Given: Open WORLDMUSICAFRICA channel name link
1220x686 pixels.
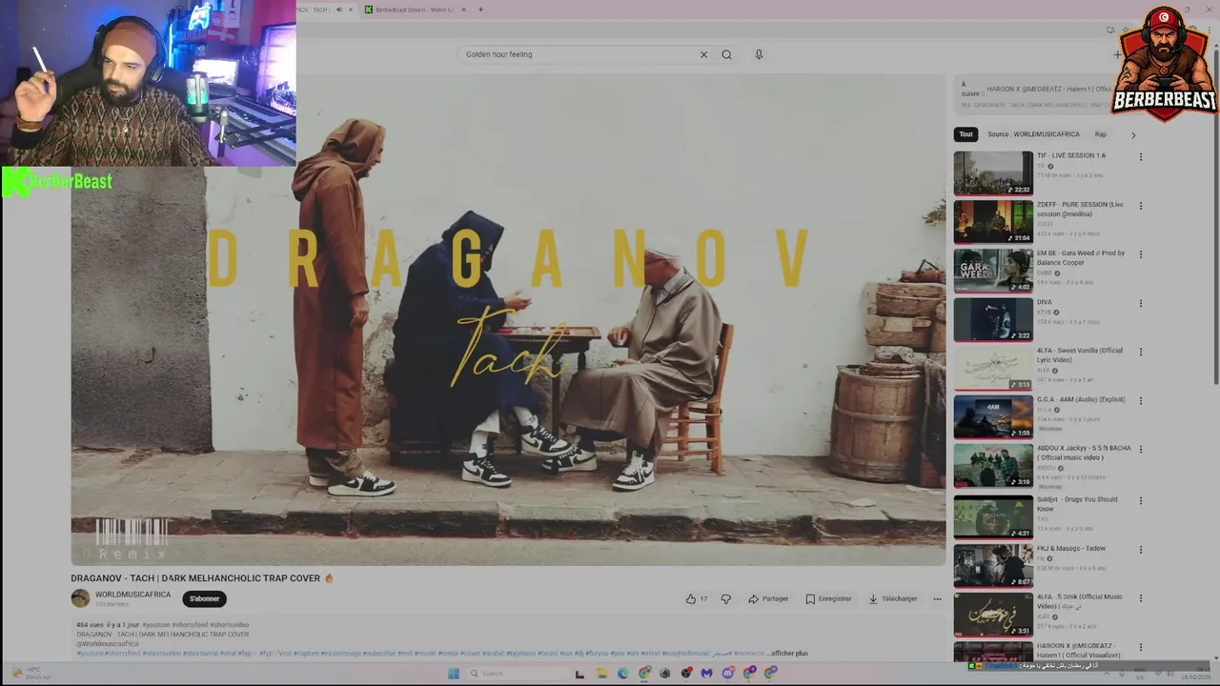Looking at the screenshot, I should (132, 595).
